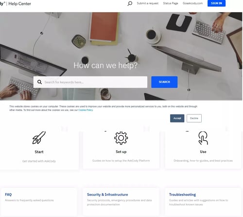
Task: Open the Use category title
Action: coord(203,152)
